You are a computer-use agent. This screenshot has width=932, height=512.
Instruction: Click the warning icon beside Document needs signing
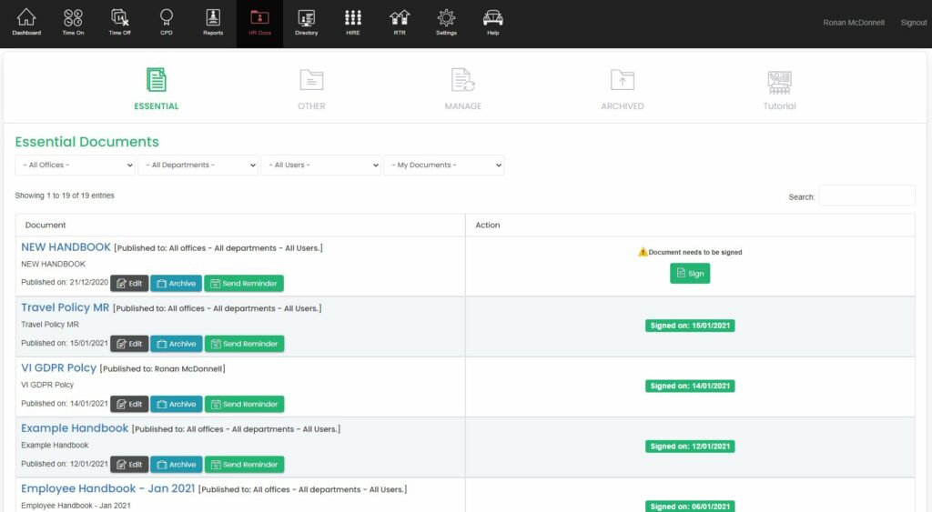tap(643, 252)
